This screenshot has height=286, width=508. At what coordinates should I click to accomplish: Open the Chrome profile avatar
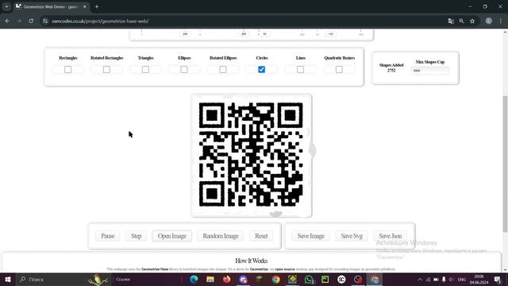tap(489, 21)
